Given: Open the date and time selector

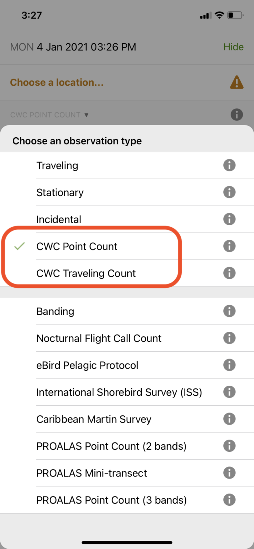Looking at the screenshot, I should pos(73,47).
